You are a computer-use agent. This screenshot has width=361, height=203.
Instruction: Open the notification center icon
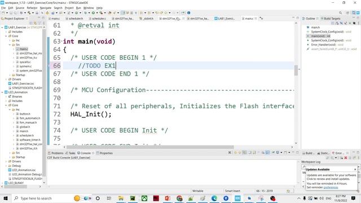pyautogui.click(x=354, y=198)
